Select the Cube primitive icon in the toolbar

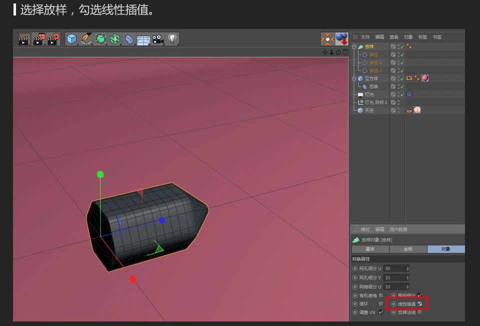71,39
